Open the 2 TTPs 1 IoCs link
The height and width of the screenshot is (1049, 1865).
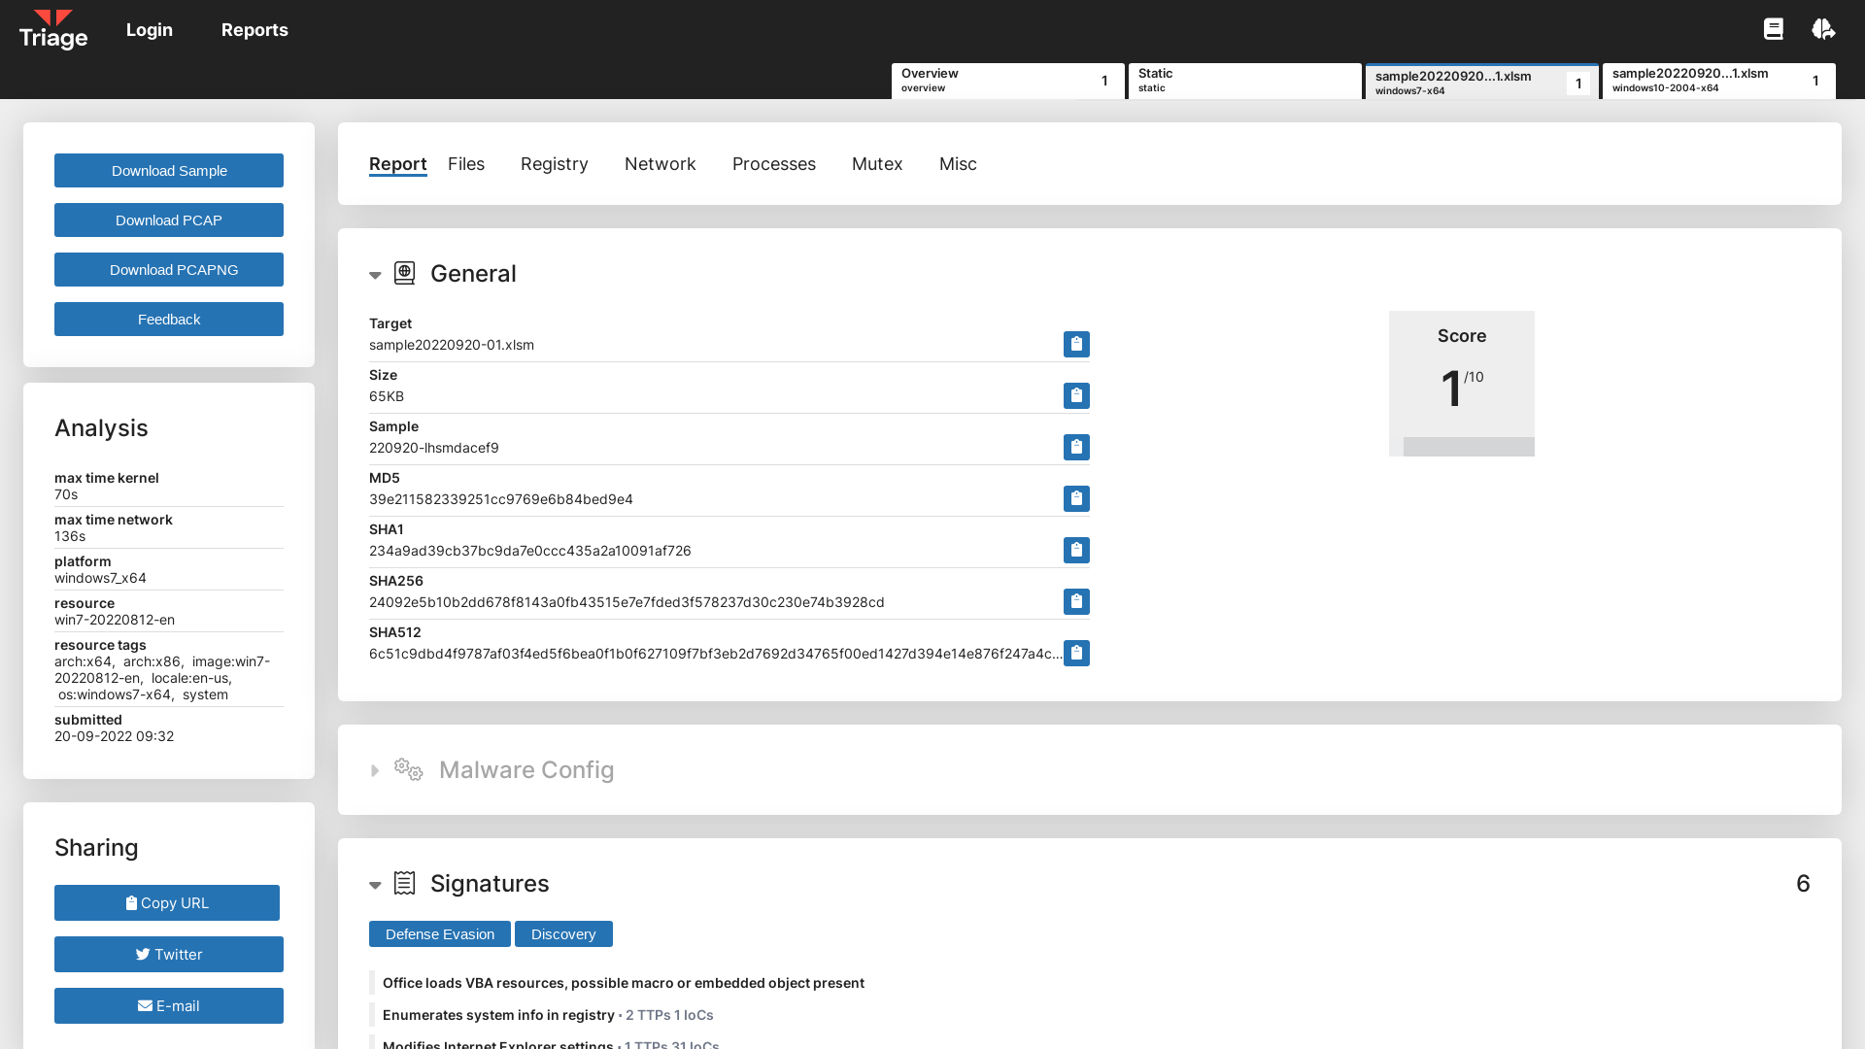click(668, 1014)
